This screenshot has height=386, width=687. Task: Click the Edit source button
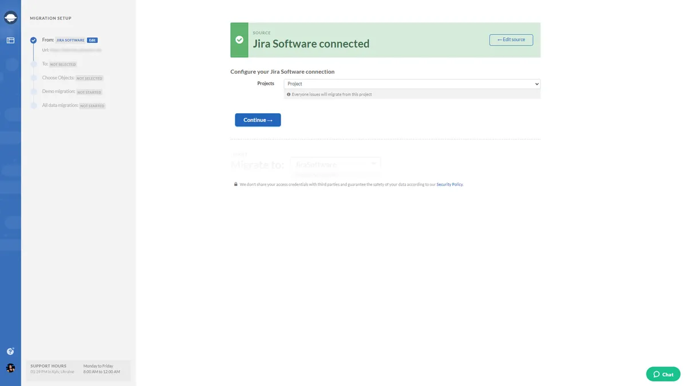tap(511, 39)
